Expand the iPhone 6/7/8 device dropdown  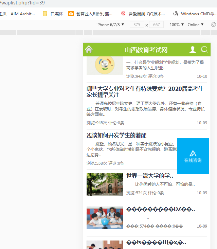[x=110, y=25]
